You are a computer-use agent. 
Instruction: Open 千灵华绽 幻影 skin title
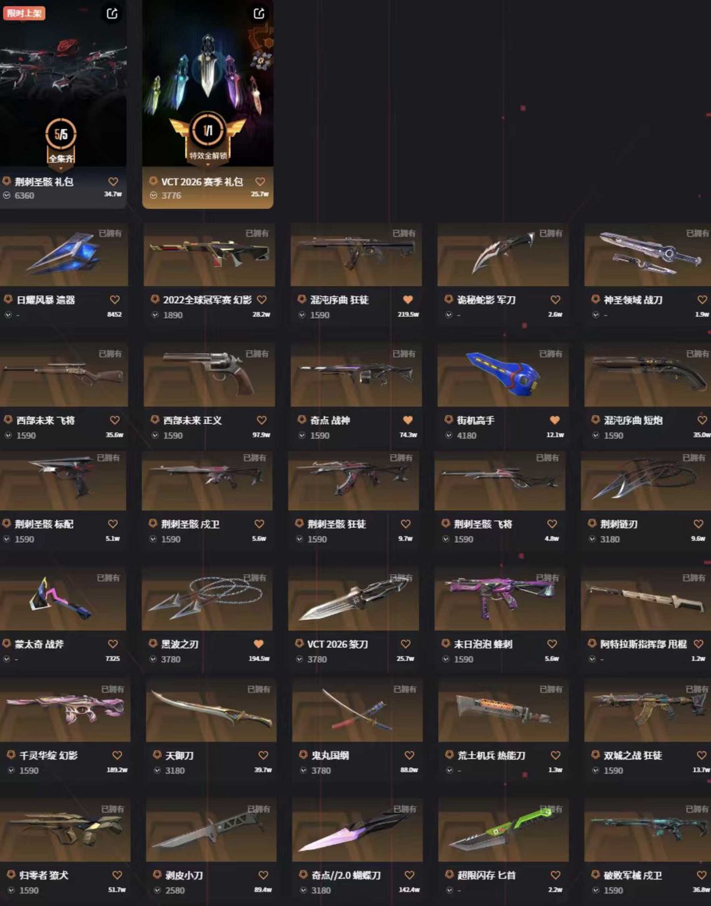(49, 755)
